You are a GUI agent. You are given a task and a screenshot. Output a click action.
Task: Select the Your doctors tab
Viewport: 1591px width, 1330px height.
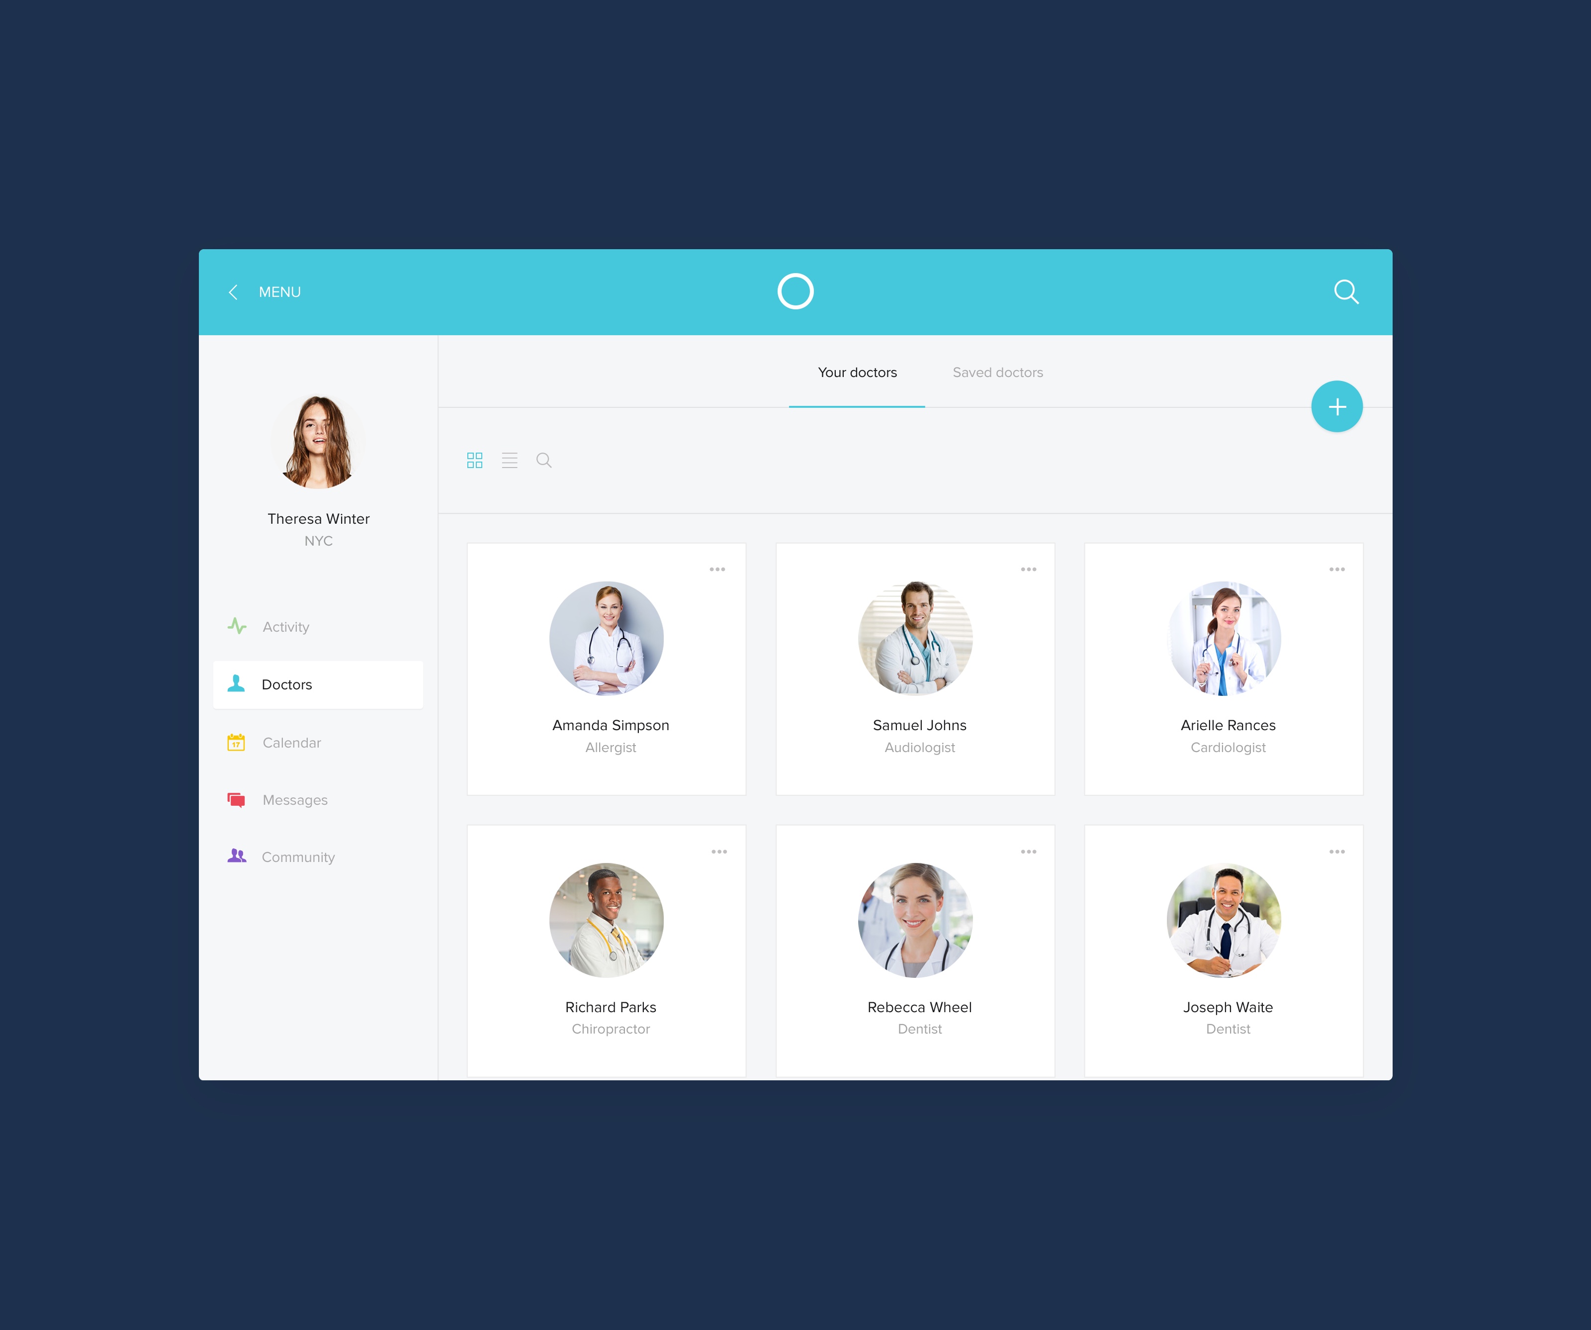(x=856, y=372)
